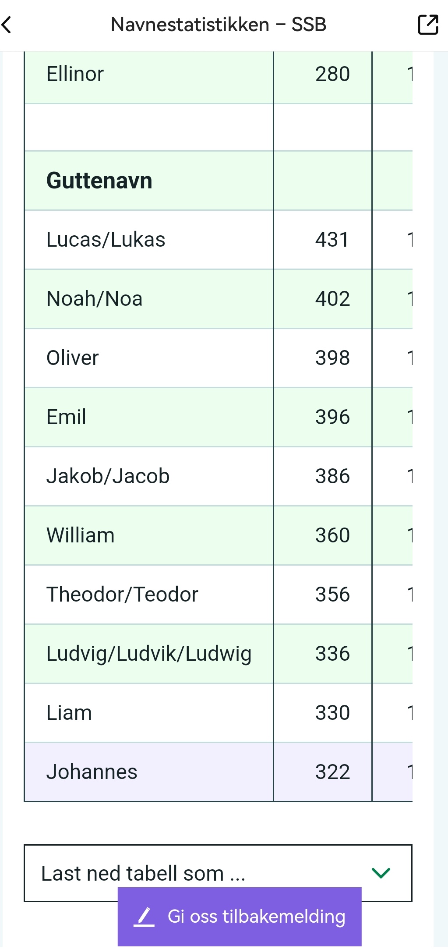Select Theodor/Teodor row
Screen dimensions: 448x949
point(219,595)
